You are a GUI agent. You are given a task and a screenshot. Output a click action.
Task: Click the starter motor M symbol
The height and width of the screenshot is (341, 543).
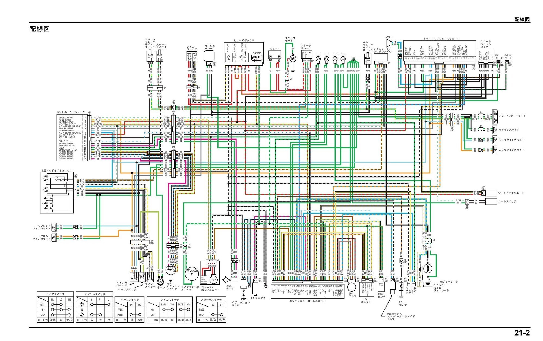[293, 58]
